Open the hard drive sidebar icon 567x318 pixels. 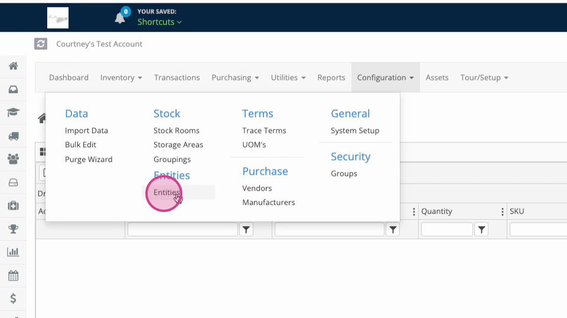point(14,183)
